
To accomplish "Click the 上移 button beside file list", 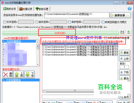I will pyautogui.click(x=125, y=59).
